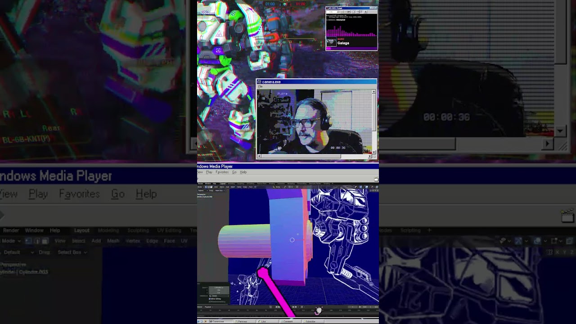Screen dimensions: 576x324
Task: Open the Select Box tool dropdown
Action: pyautogui.click(x=220, y=190)
